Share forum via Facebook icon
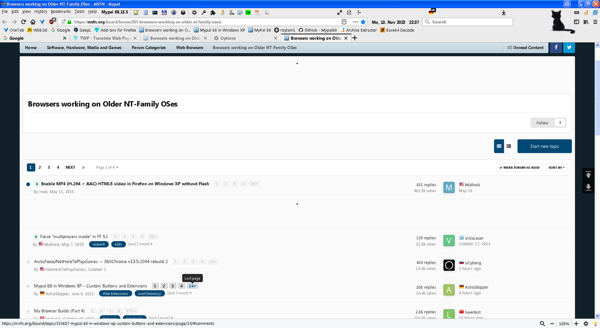Screen dimensions: 600x328 point(556,47)
